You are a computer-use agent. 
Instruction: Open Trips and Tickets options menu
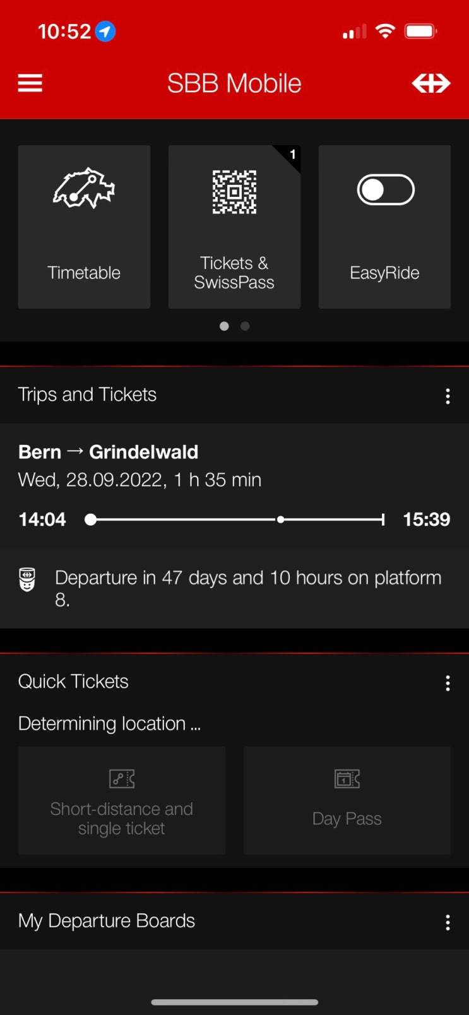pos(448,396)
